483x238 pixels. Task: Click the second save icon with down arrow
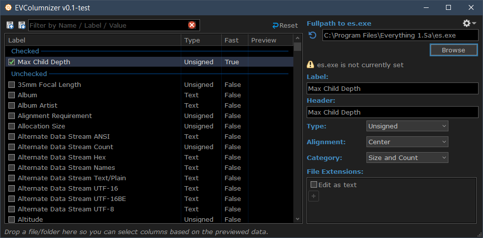(22, 25)
